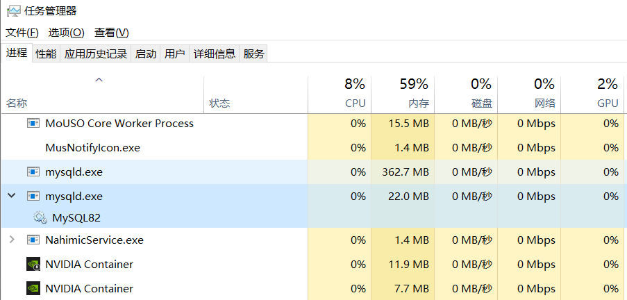Expand the NahimicService.exe process group
This screenshot has height=300, width=627.
point(12,240)
